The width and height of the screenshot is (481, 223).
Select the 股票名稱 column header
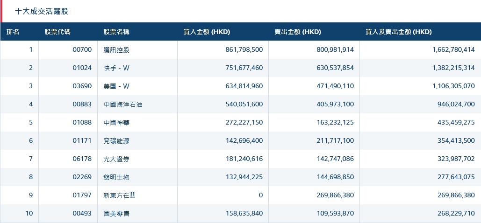pyautogui.click(x=116, y=32)
